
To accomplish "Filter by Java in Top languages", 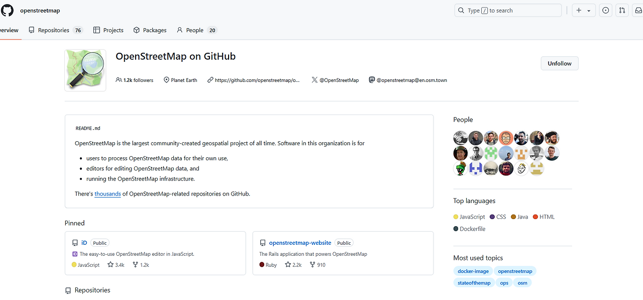I will [519, 217].
